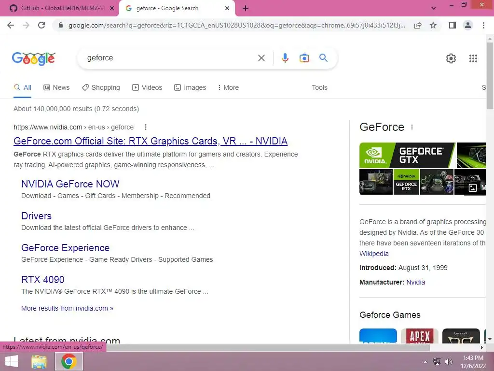This screenshot has height=371, width=494.
Task: Open the volume tray icon
Action: (x=449, y=362)
